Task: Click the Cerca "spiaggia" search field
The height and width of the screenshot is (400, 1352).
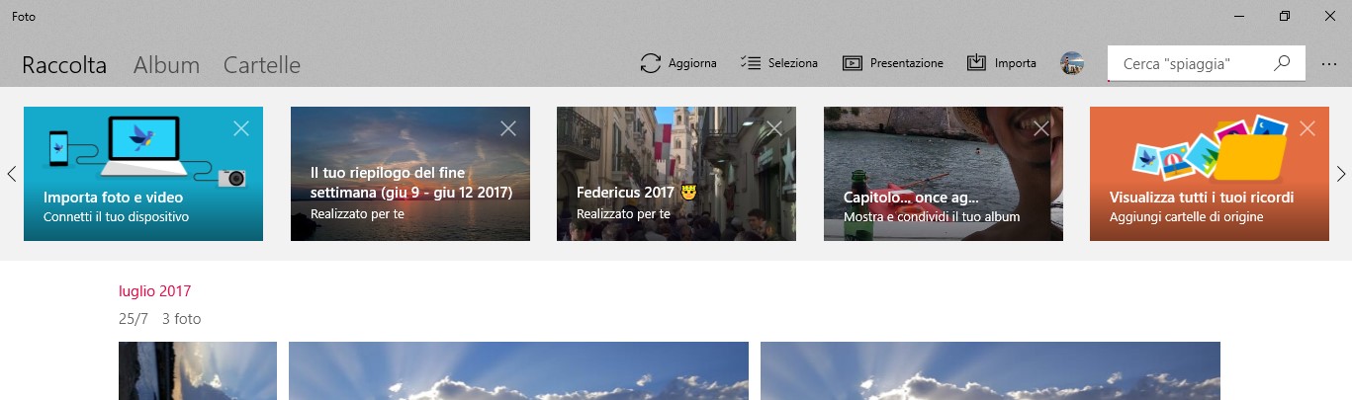Action: [x=1187, y=63]
